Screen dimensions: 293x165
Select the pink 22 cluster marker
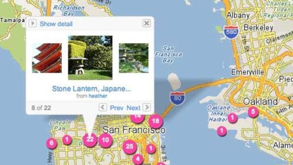[x=90, y=140]
